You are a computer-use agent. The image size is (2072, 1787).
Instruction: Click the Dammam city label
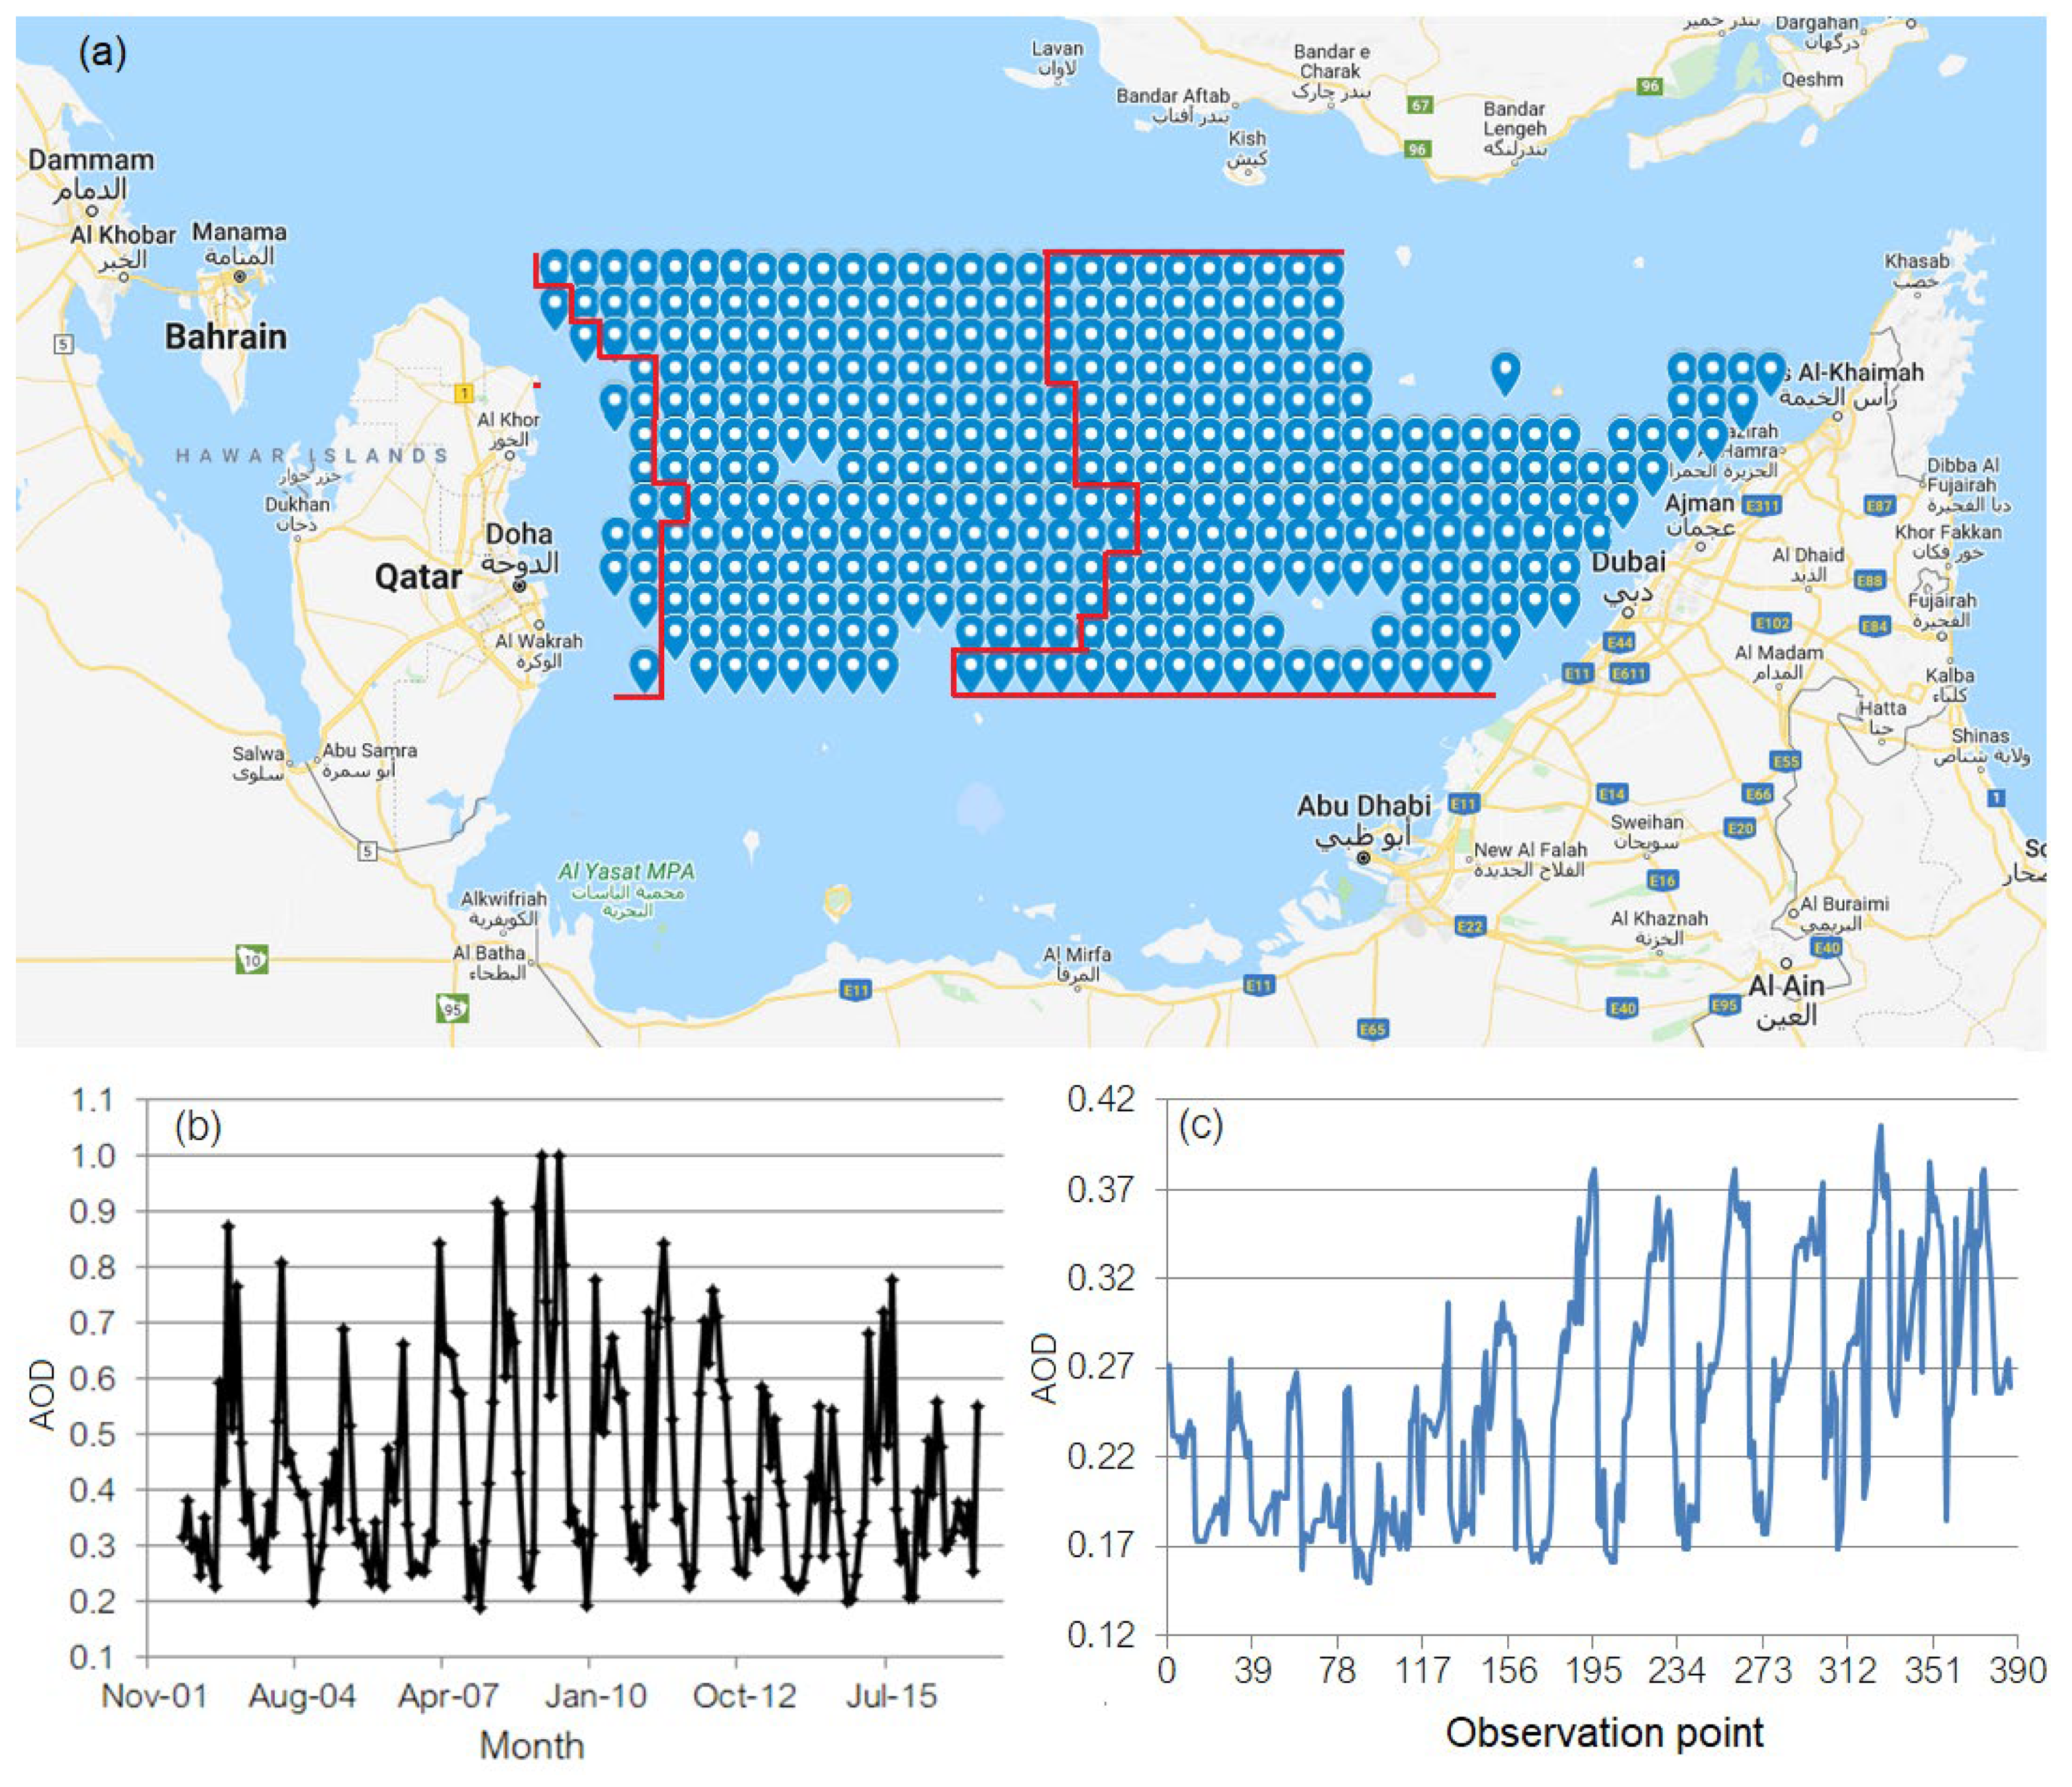91,160
